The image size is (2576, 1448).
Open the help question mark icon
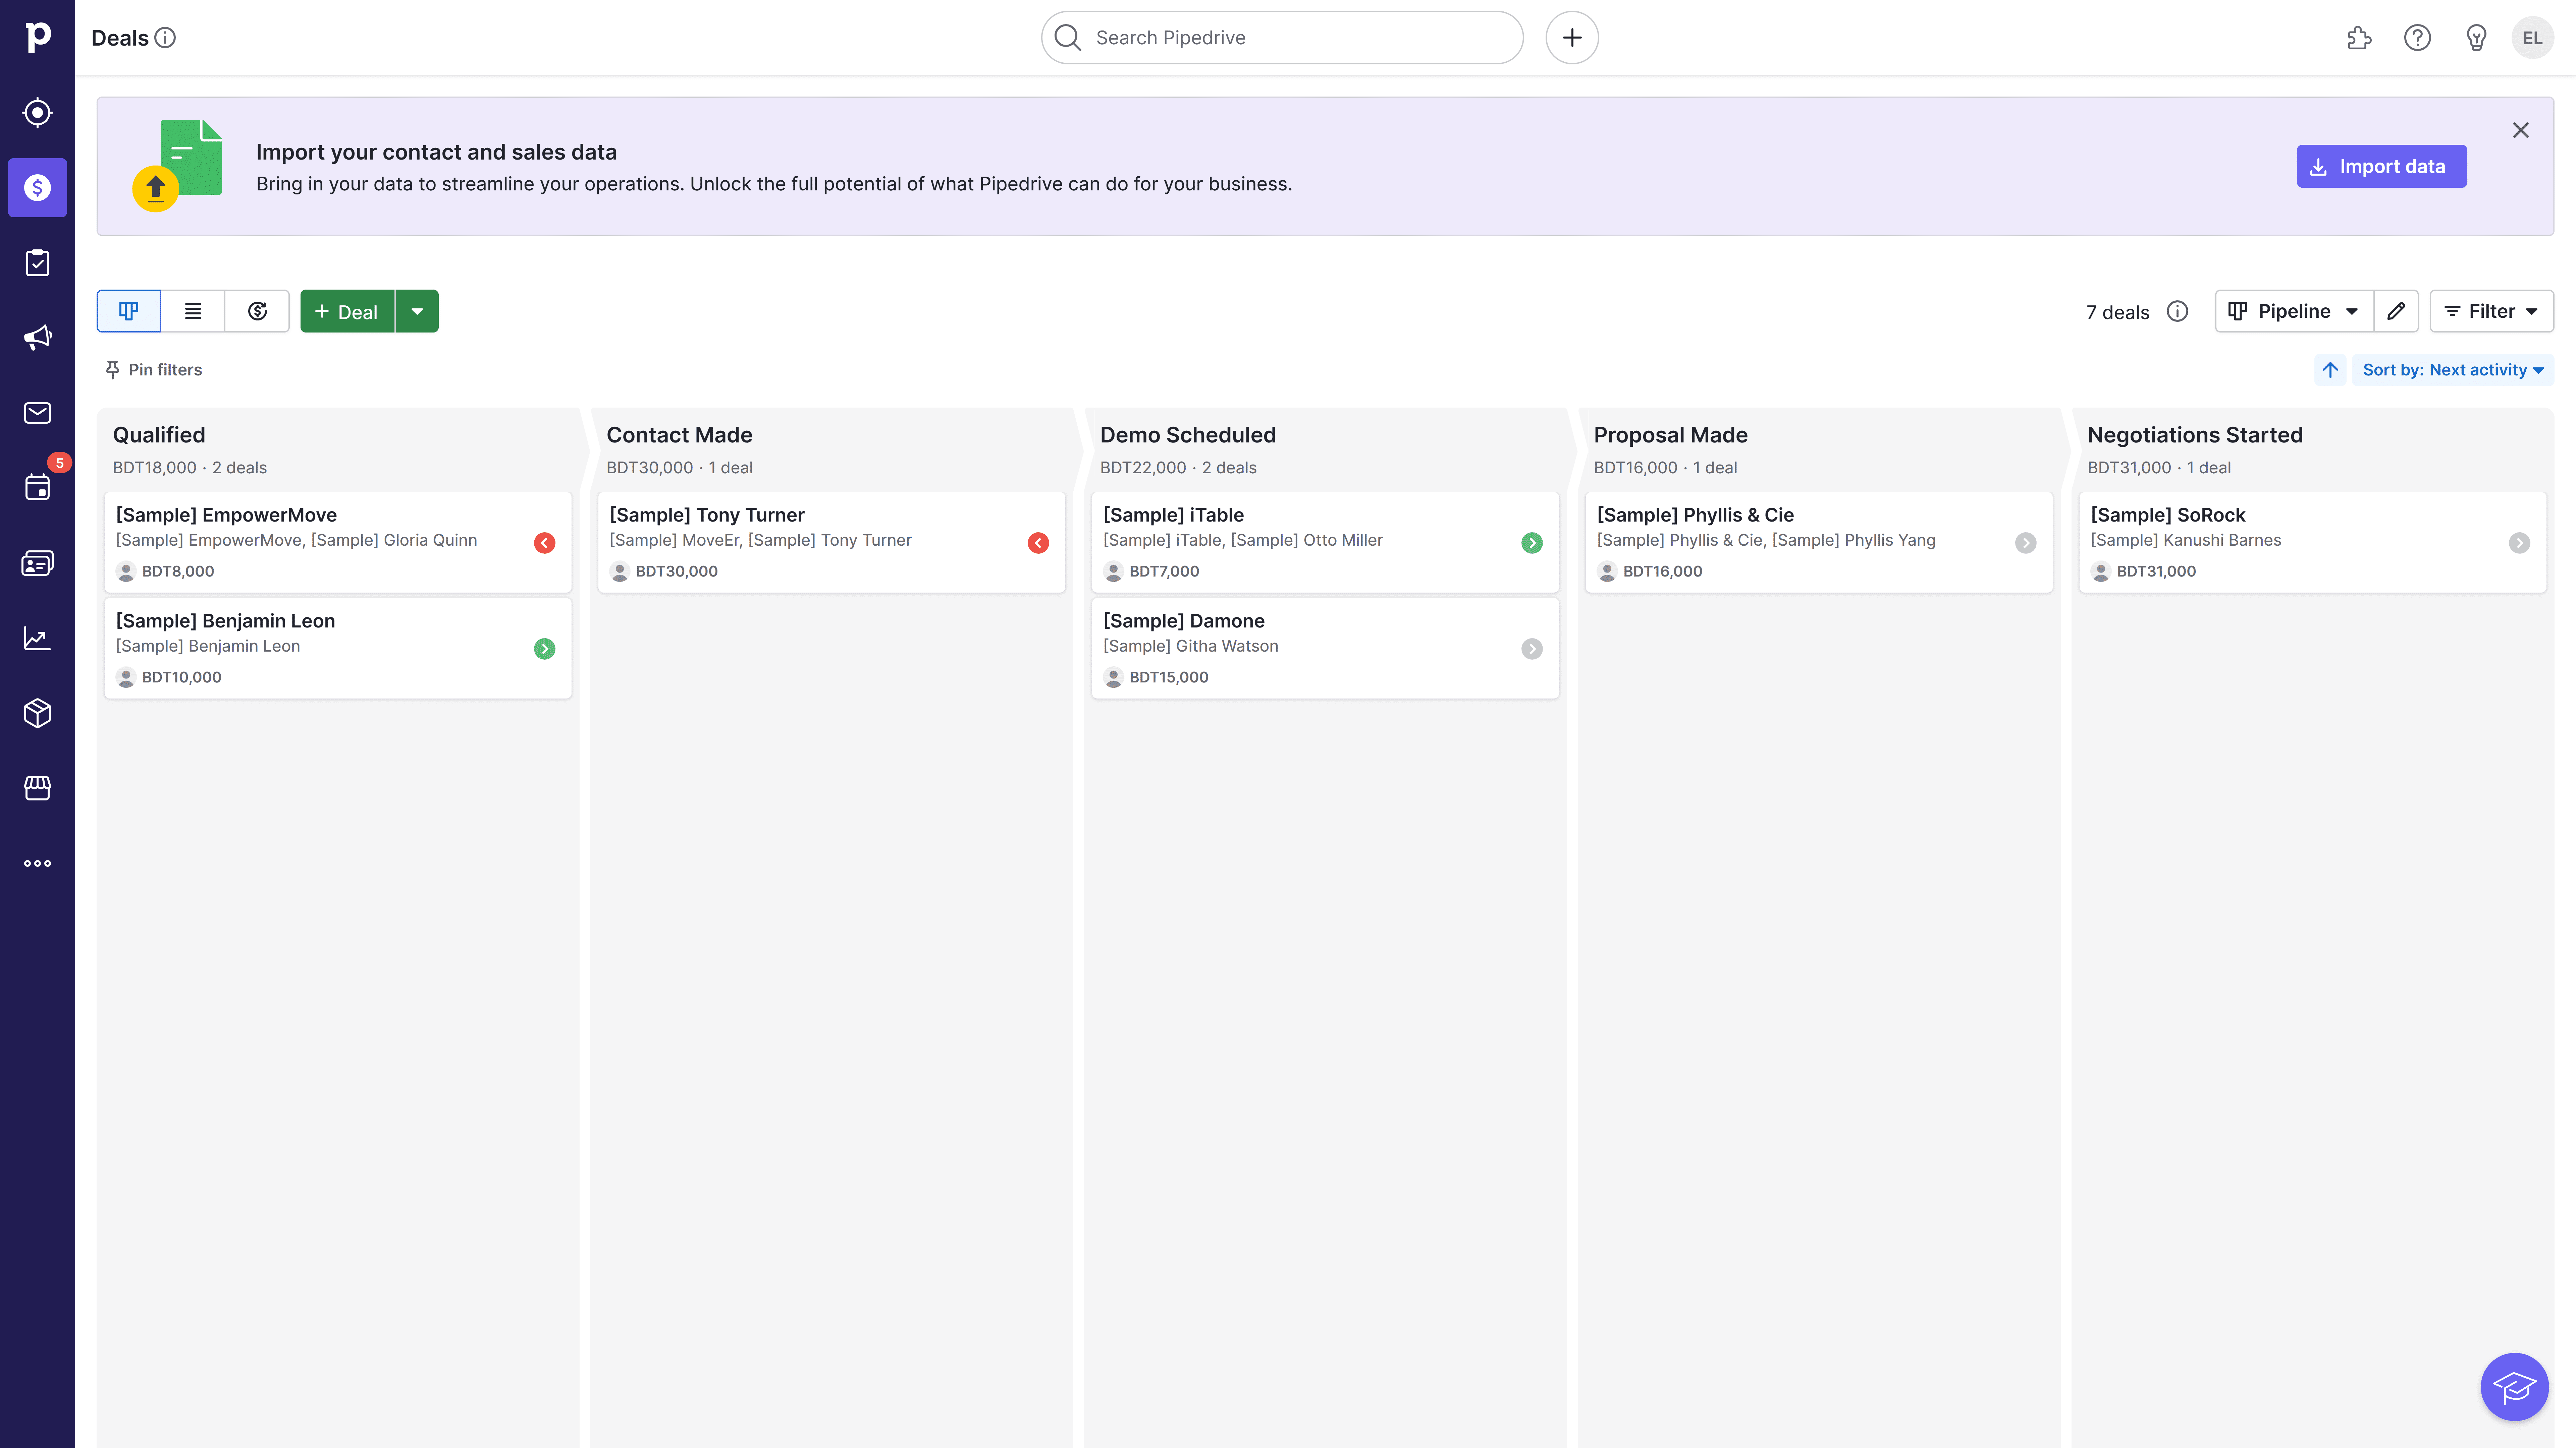(x=2417, y=38)
